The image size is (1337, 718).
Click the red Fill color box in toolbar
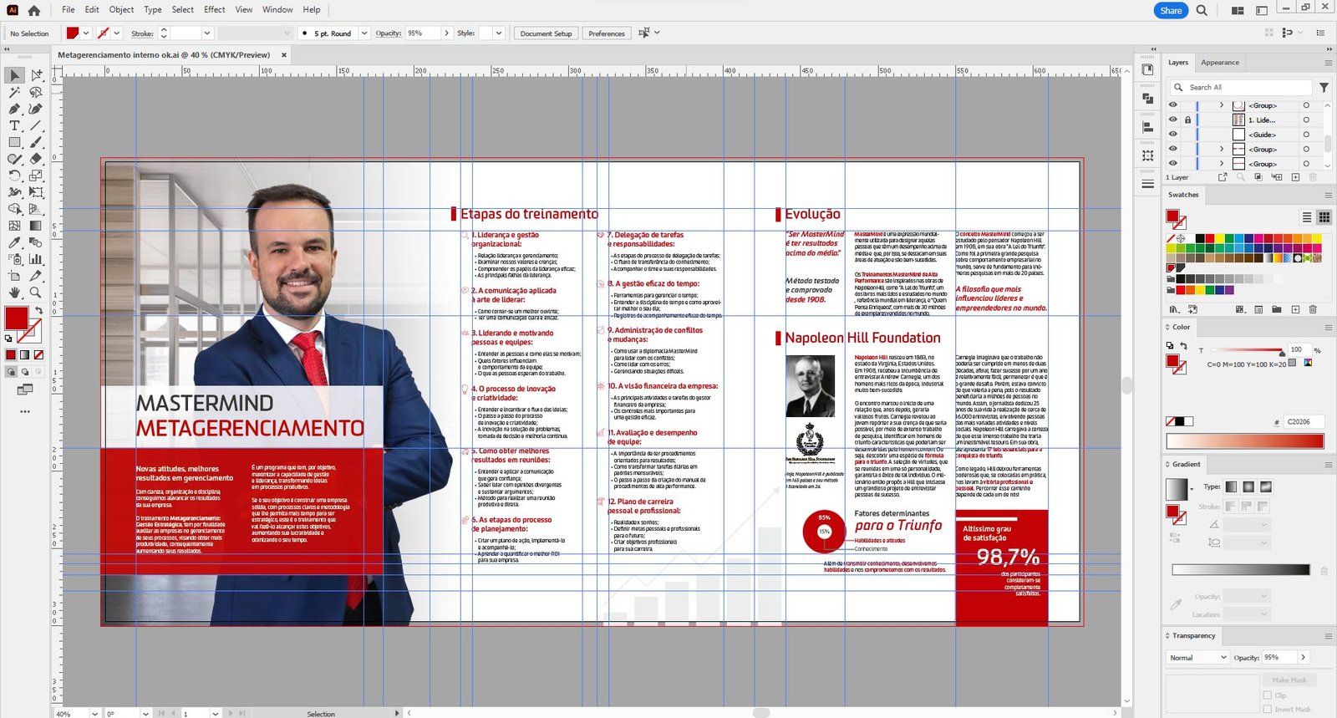point(16,318)
